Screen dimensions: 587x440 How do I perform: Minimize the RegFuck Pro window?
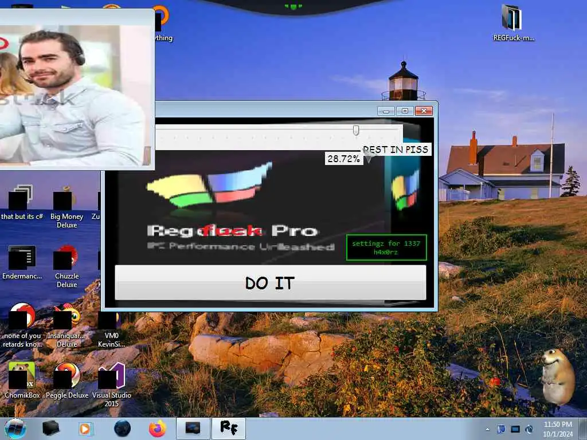(x=386, y=111)
